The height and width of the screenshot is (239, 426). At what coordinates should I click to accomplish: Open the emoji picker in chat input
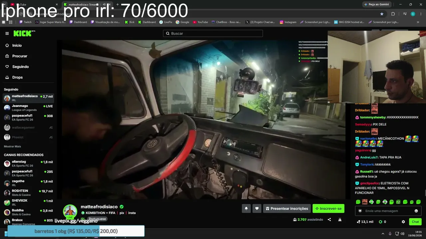point(416,211)
